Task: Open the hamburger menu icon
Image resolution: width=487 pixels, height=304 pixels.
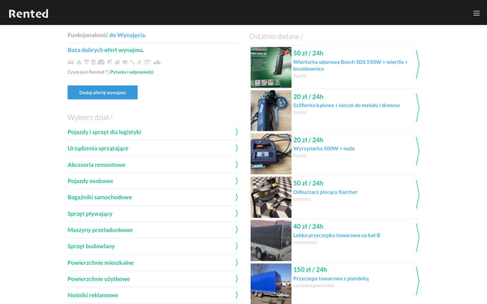Action: (476, 13)
